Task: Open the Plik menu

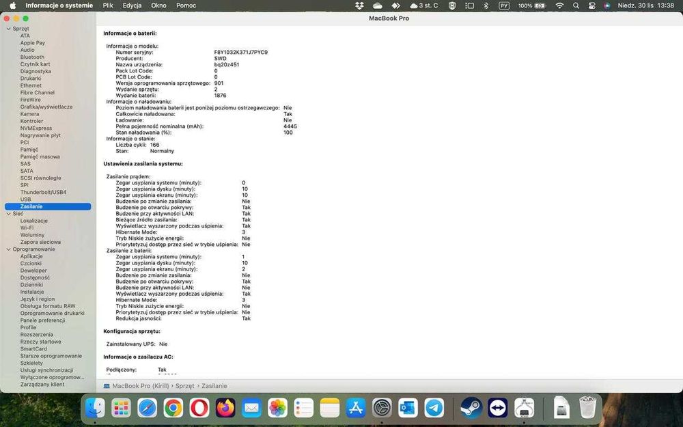Action: 108,5
